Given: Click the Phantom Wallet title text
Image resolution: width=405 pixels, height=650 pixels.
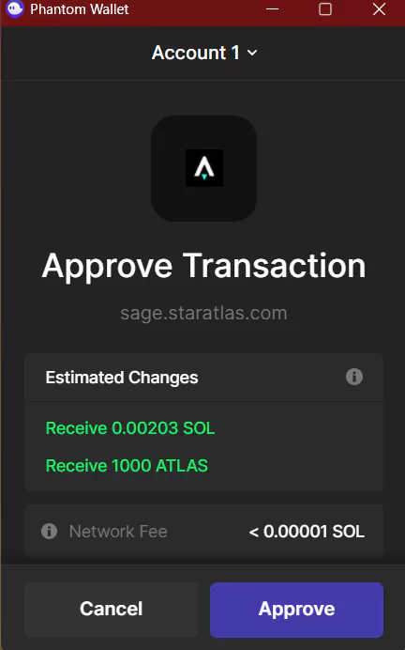Looking at the screenshot, I should (80, 9).
